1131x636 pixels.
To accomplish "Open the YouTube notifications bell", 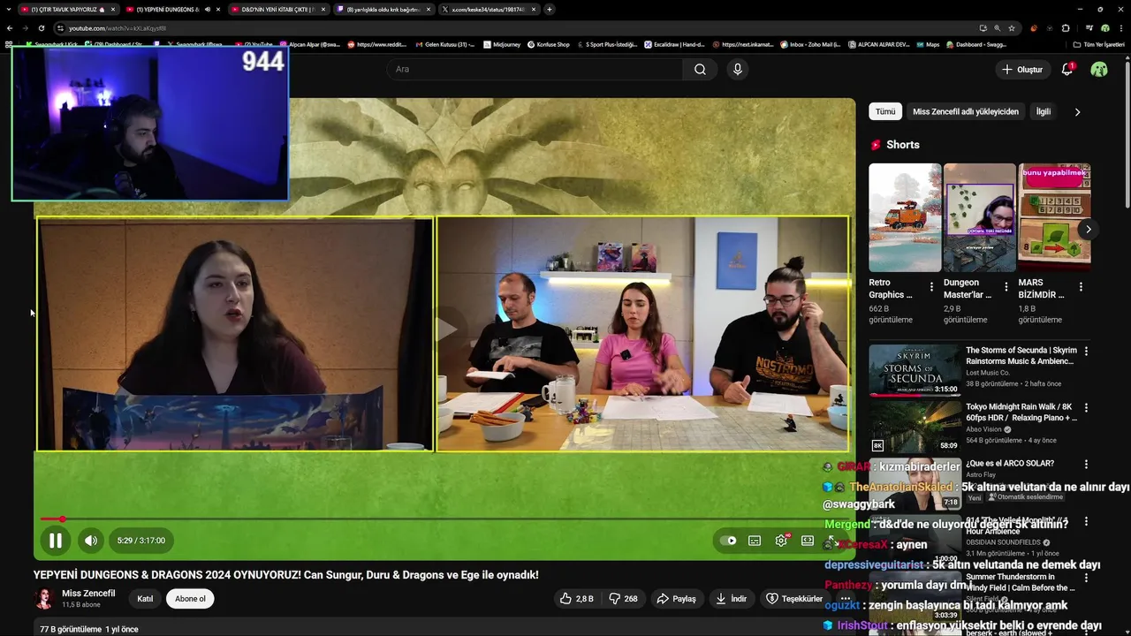I will tap(1067, 70).
